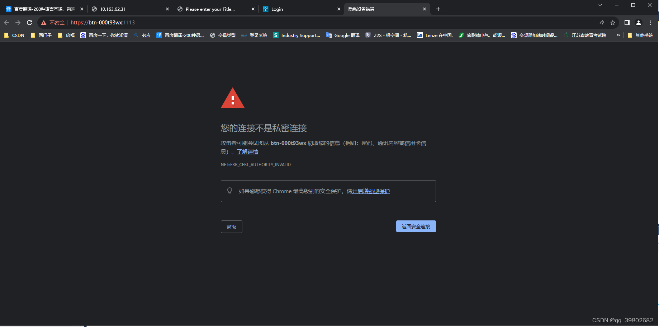Open the 施耐德电气 bookmark
The width and height of the screenshot is (659, 327).
coord(482,35)
